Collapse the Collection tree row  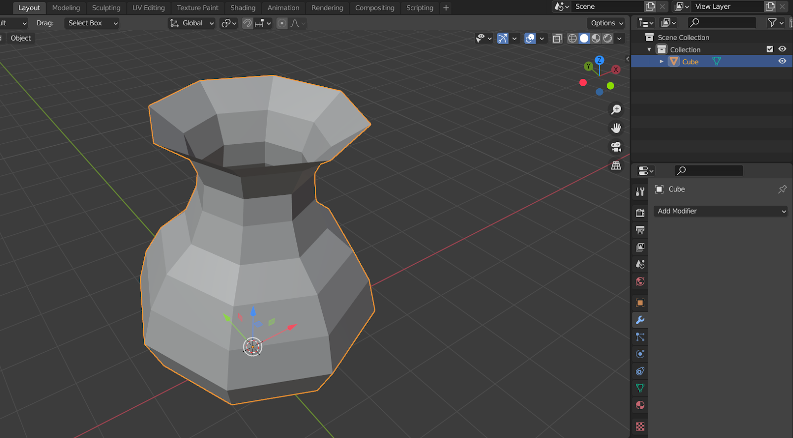[649, 50]
